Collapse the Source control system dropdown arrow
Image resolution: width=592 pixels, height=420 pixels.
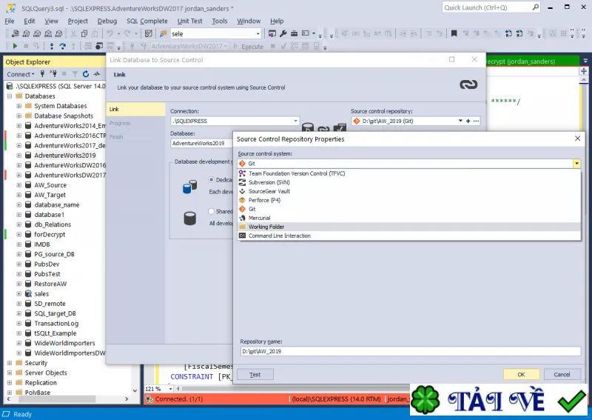576,163
